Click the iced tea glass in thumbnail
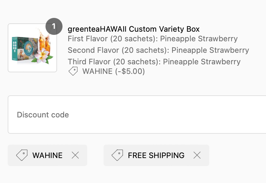This screenshot has width=266, height=183. coord(45,44)
